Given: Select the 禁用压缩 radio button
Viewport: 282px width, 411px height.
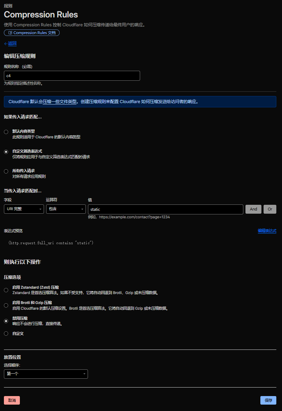Looking at the screenshot, I should (6, 321).
